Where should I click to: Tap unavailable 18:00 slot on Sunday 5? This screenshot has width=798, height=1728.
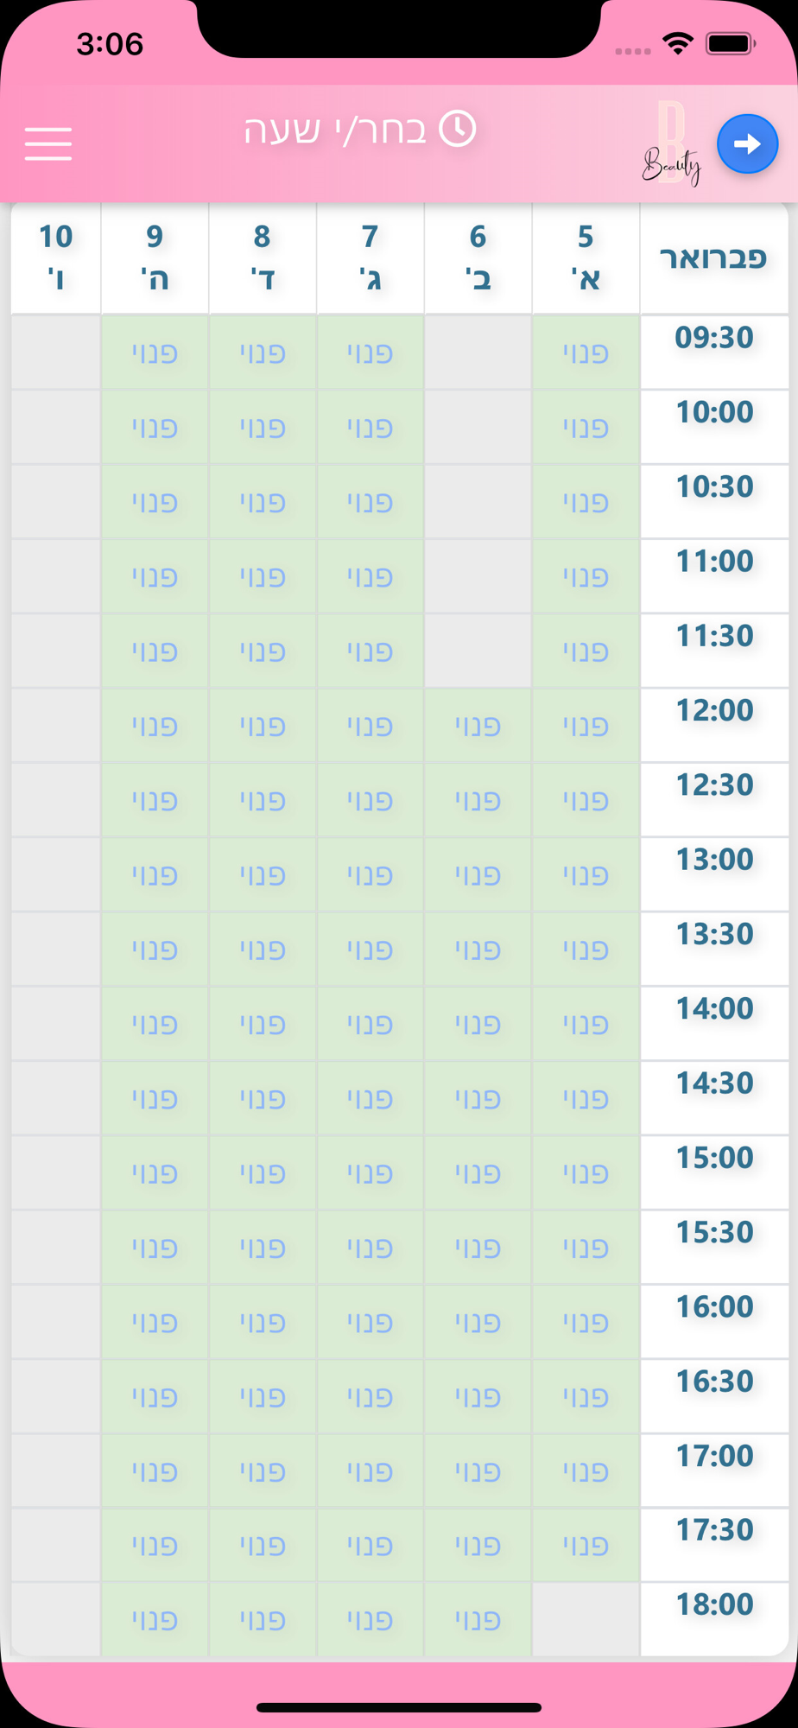586,1619
